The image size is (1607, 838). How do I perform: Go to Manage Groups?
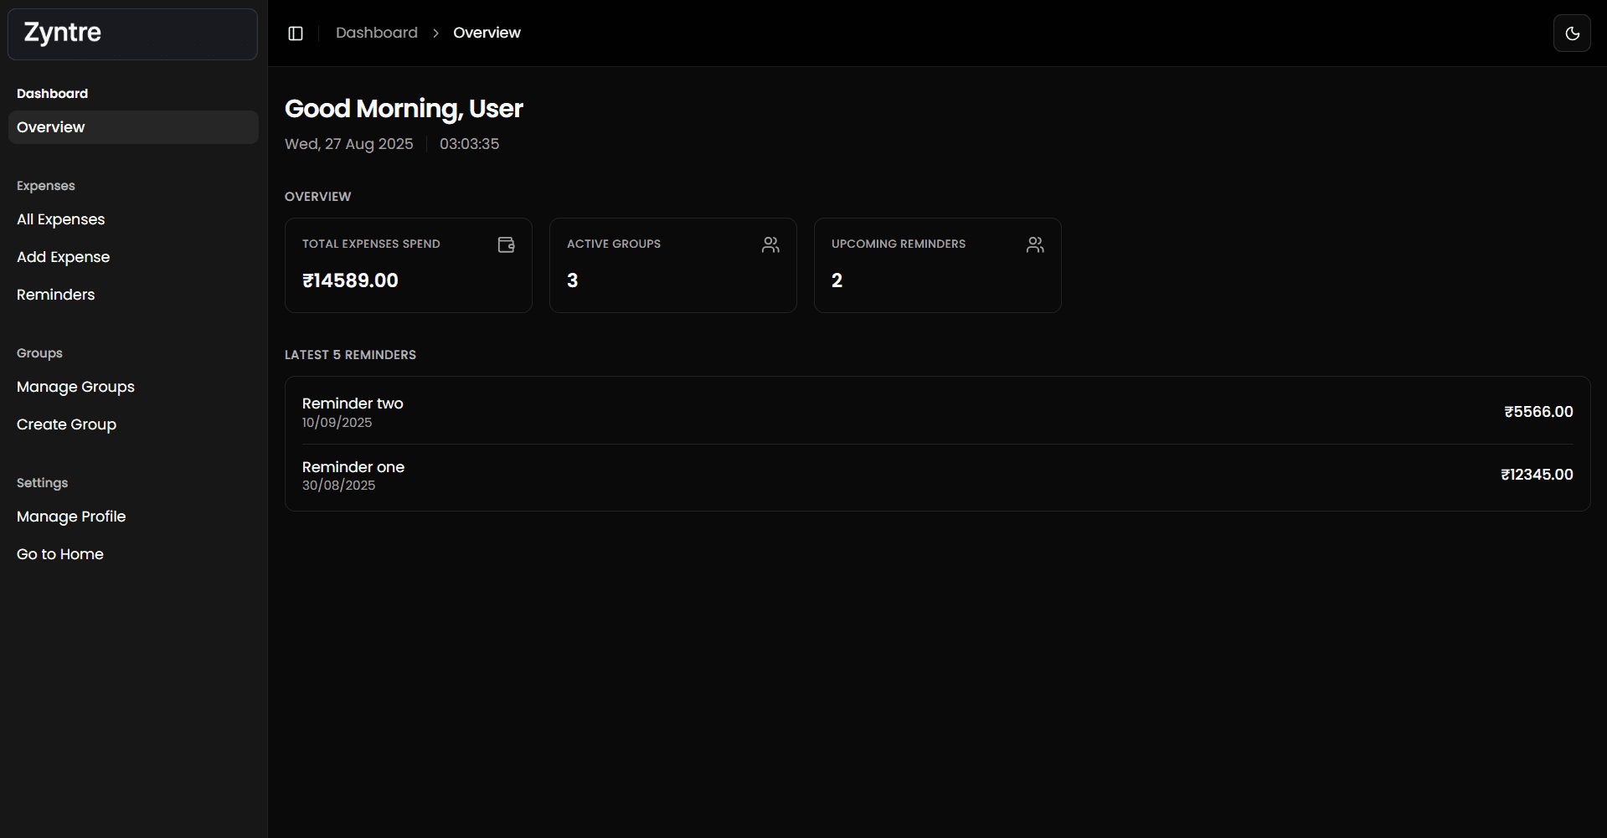[75, 387]
